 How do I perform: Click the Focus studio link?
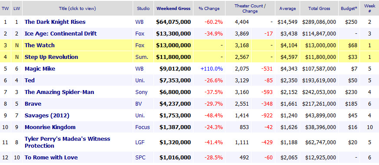point(142,127)
